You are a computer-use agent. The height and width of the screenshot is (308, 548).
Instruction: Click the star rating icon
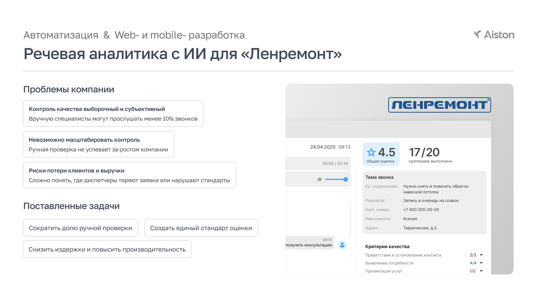371,152
